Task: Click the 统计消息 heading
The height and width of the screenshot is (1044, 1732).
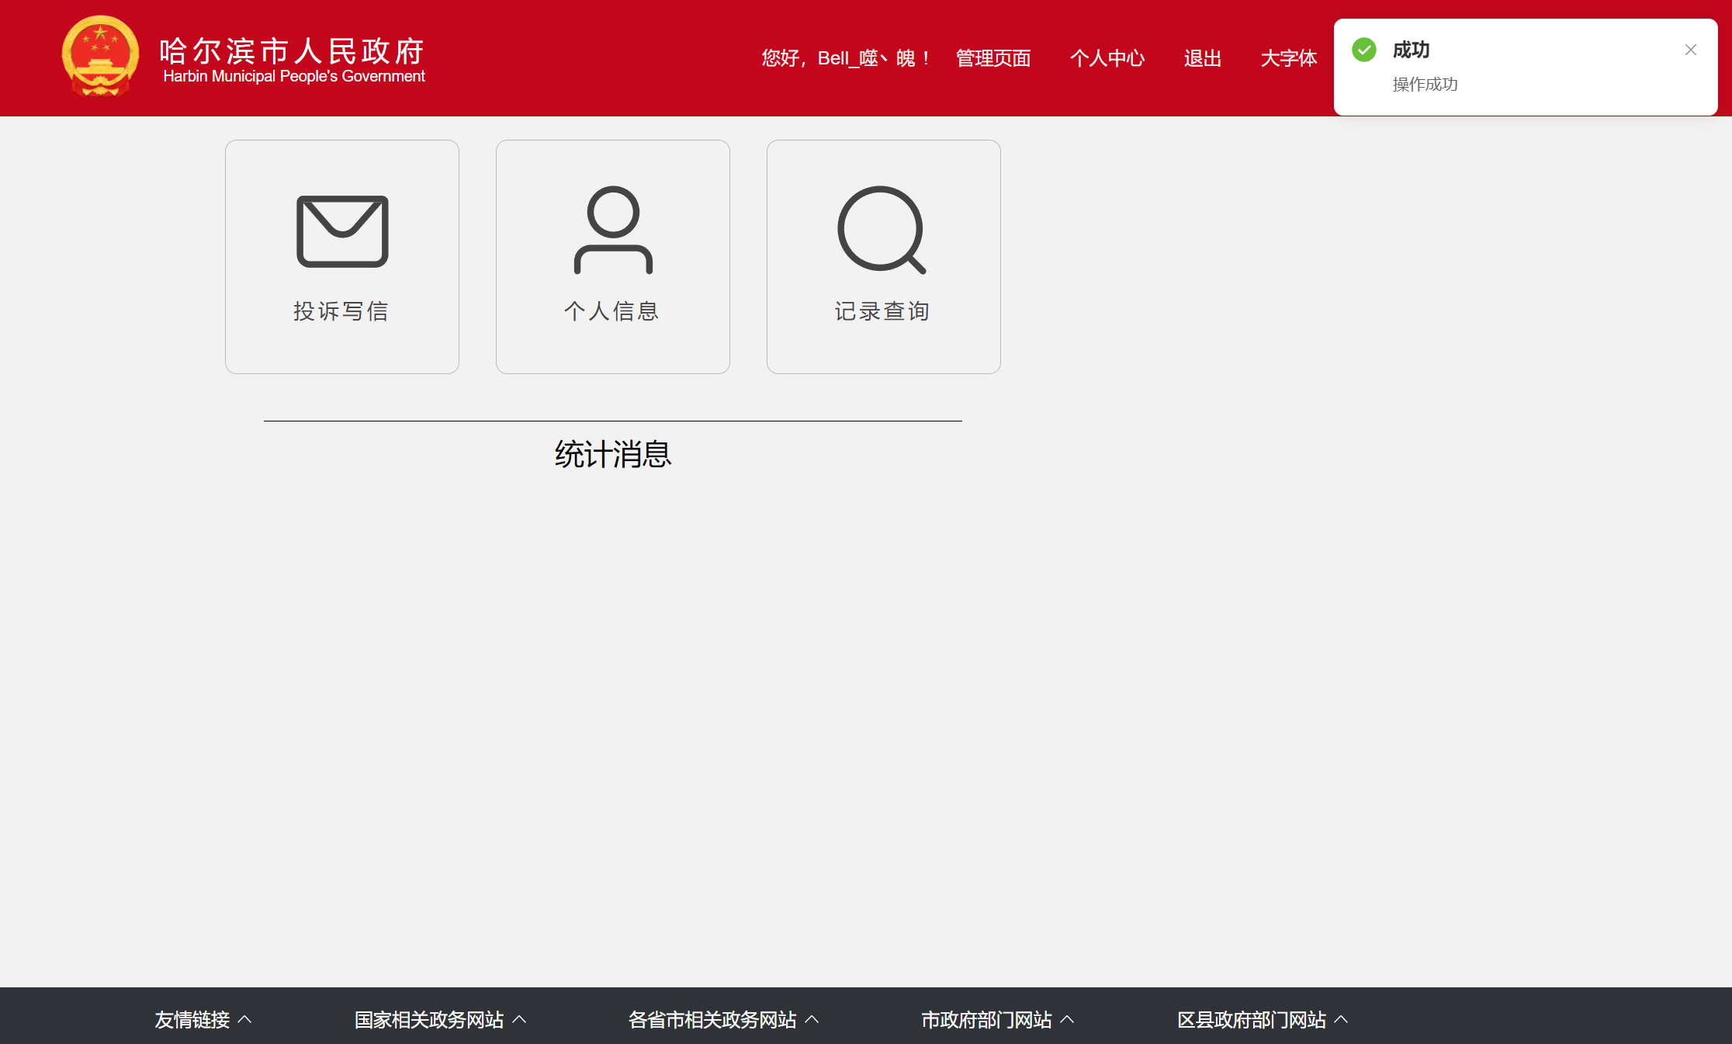Action: (x=612, y=454)
